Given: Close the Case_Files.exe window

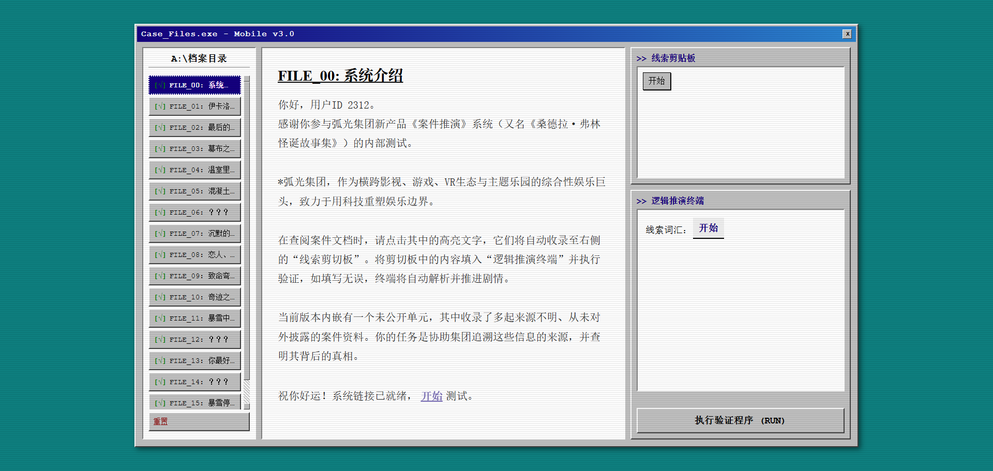Looking at the screenshot, I should (847, 34).
